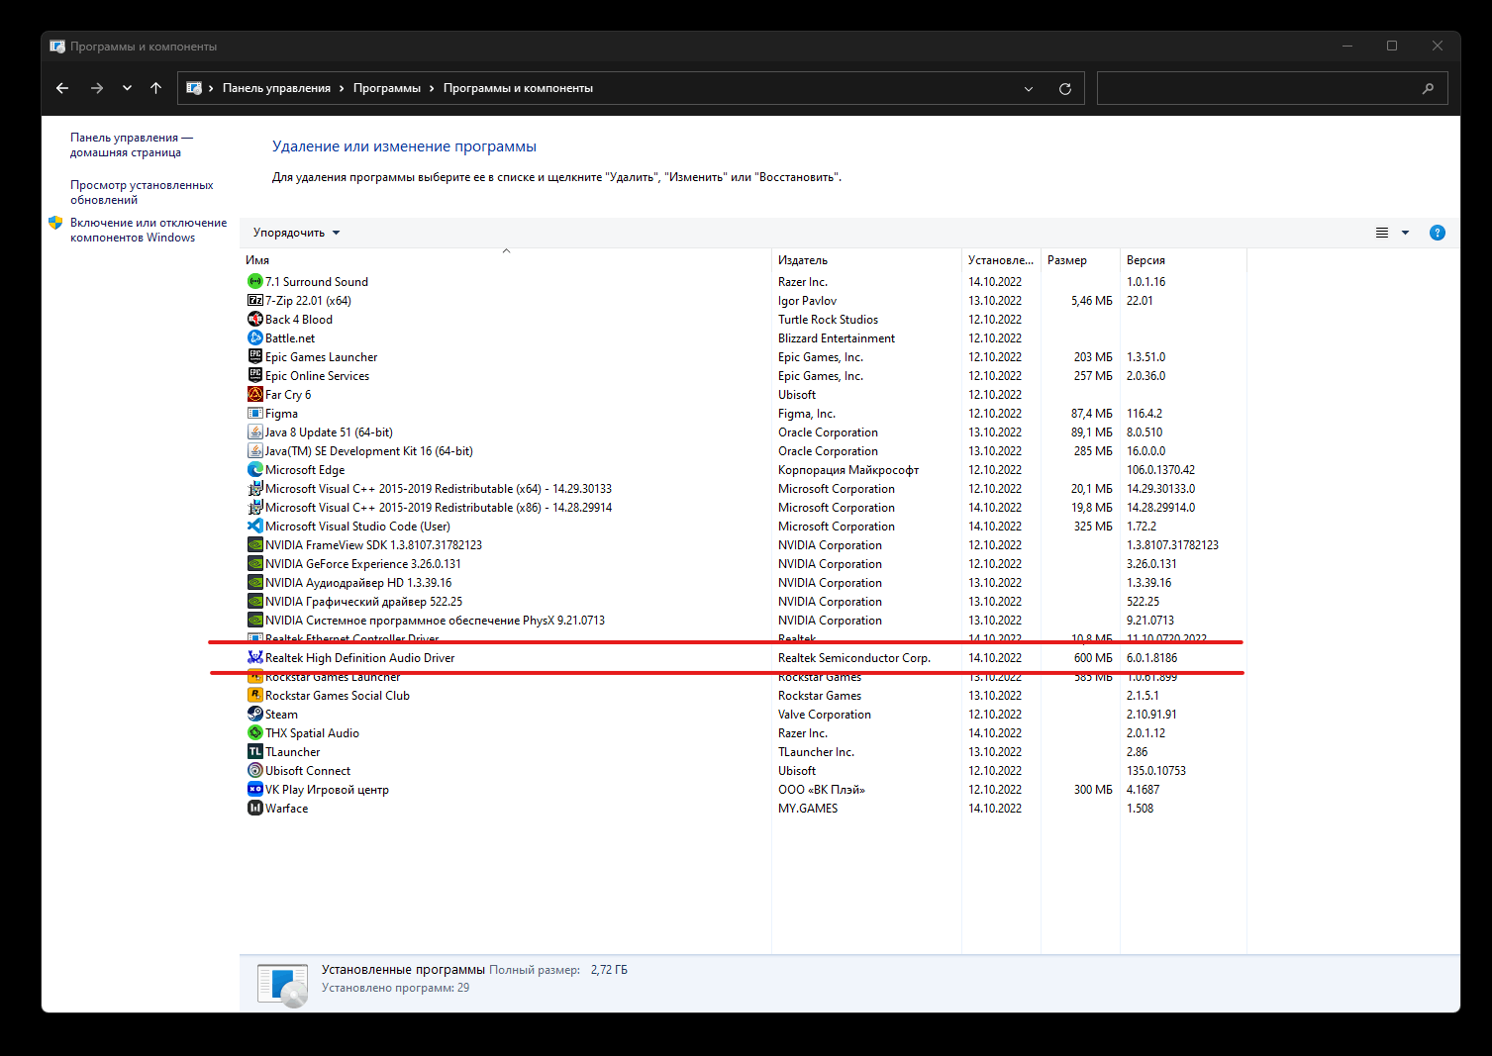Click publisher ООО «ВК Плэй»

[x=822, y=790]
